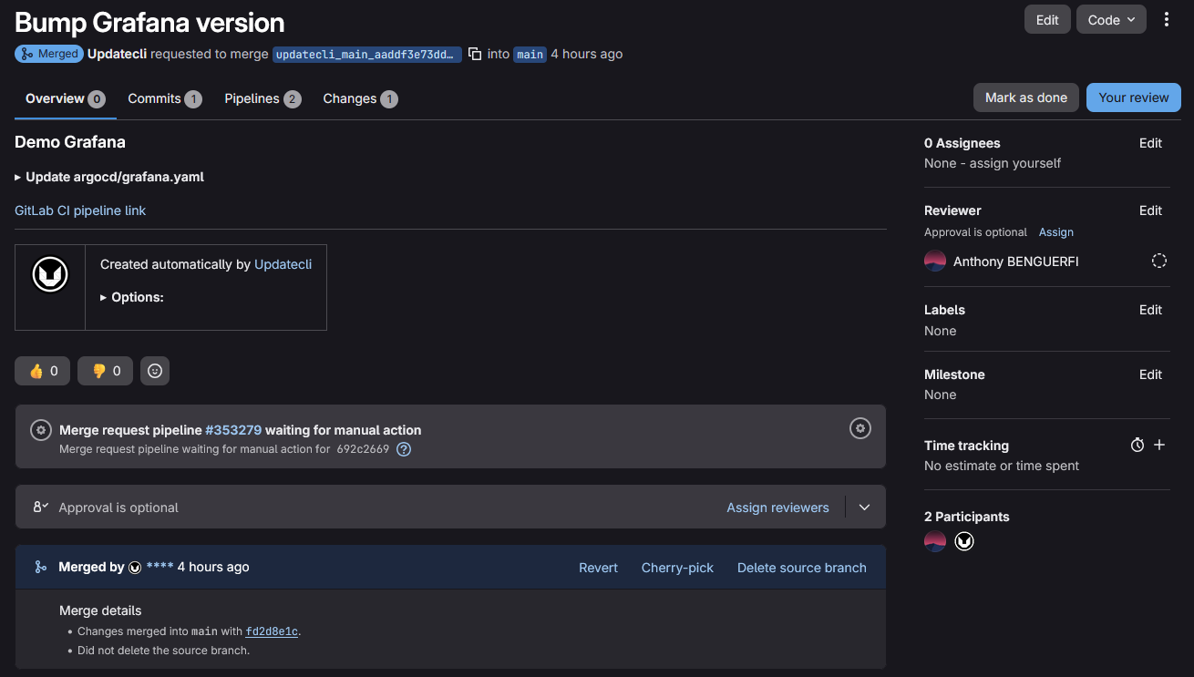The image size is (1194, 677).
Task: Add a thumbs up reaction
Action: tap(43, 371)
